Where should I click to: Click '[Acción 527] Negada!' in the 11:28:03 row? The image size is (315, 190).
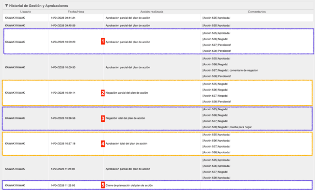215,172
